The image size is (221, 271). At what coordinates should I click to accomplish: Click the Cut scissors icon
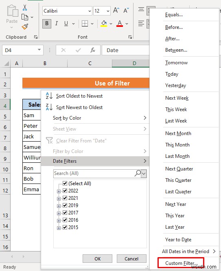coord(25,8)
